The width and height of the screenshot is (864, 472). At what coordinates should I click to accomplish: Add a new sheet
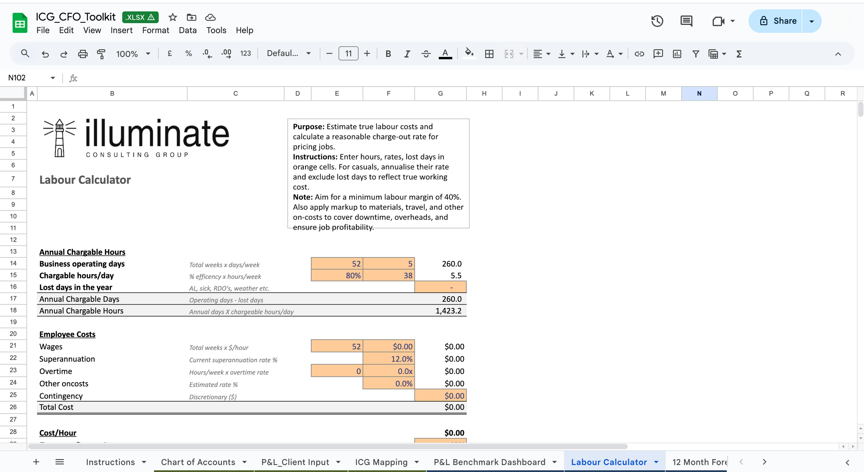pyautogui.click(x=36, y=462)
